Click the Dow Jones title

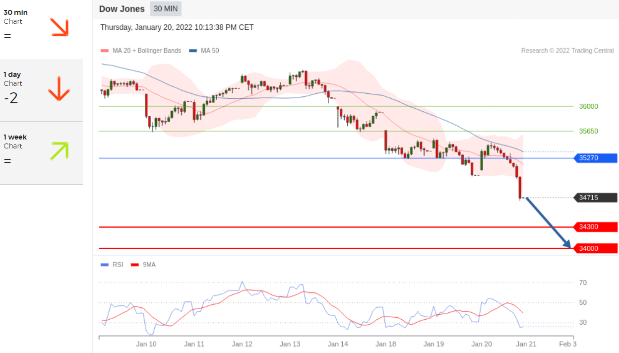click(122, 9)
